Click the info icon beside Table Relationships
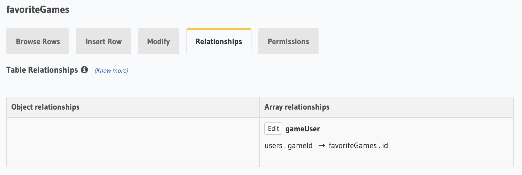 click(x=84, y=70)
